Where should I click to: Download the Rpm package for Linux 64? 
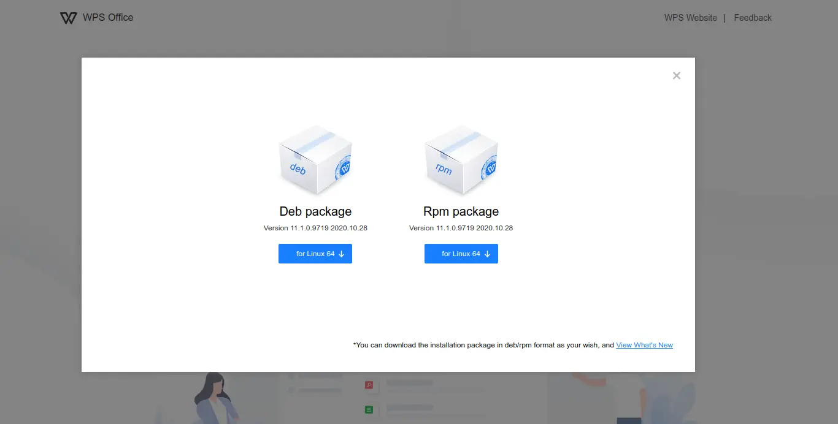pos(461,254)
